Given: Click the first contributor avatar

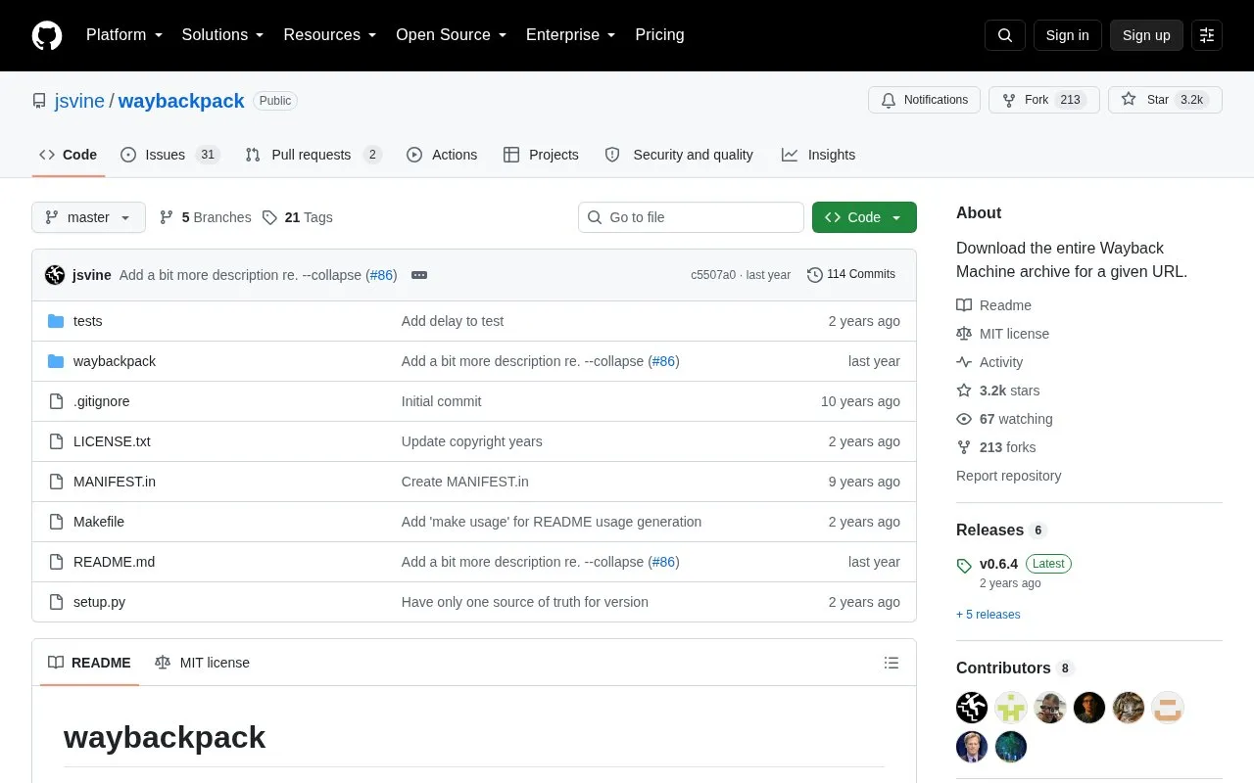Looking at the screenshot, I should (972, 707).
